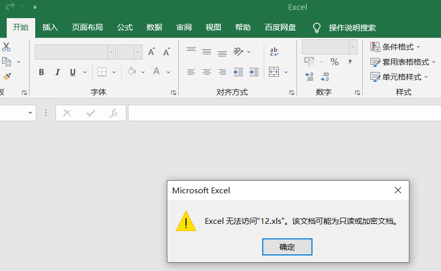Click Top Align icon
The height and width of the screenshot is (271, 441).
pos(191,50)
